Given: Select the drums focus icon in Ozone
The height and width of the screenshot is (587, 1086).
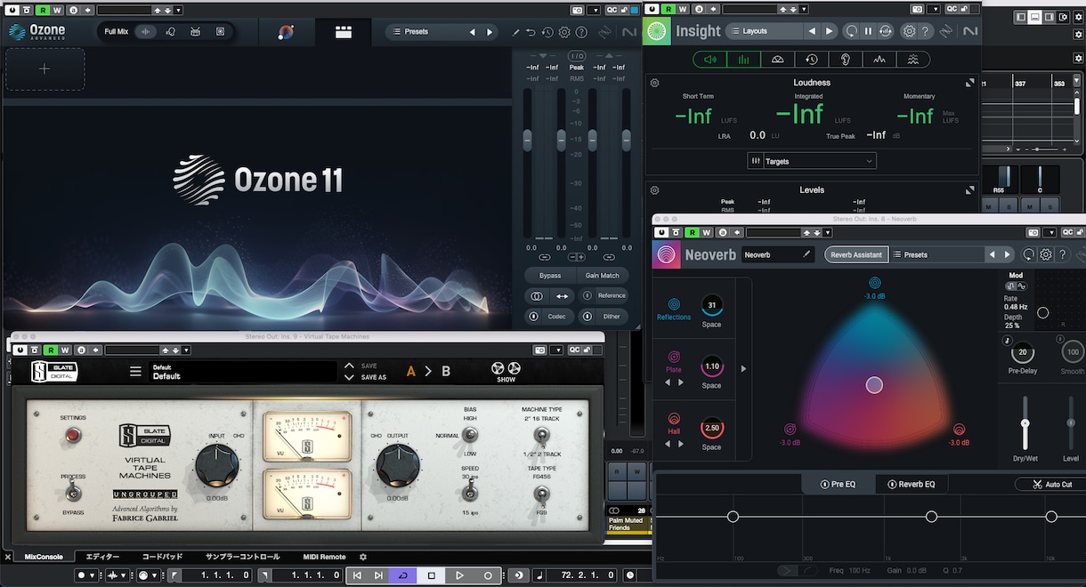Looking at the screenshot, I should pos(195,32).
